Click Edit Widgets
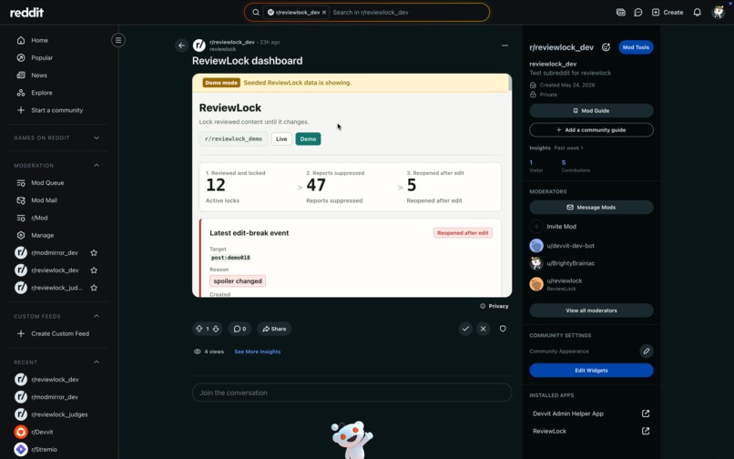This screenshot has height=459, width=734. click(x=591, y=370)
